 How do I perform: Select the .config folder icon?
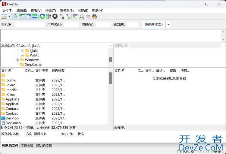tap(3, 80)
